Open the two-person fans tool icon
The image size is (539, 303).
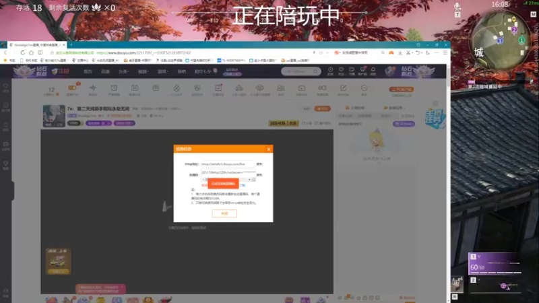(x=281, y=88)
